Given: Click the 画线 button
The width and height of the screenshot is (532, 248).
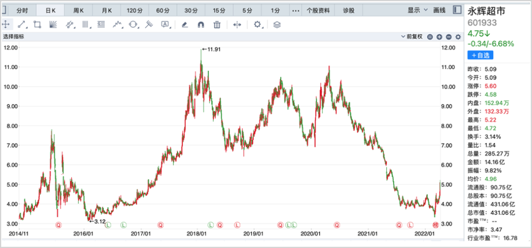Looking at the screenshot, I should (x=439, y=10).
